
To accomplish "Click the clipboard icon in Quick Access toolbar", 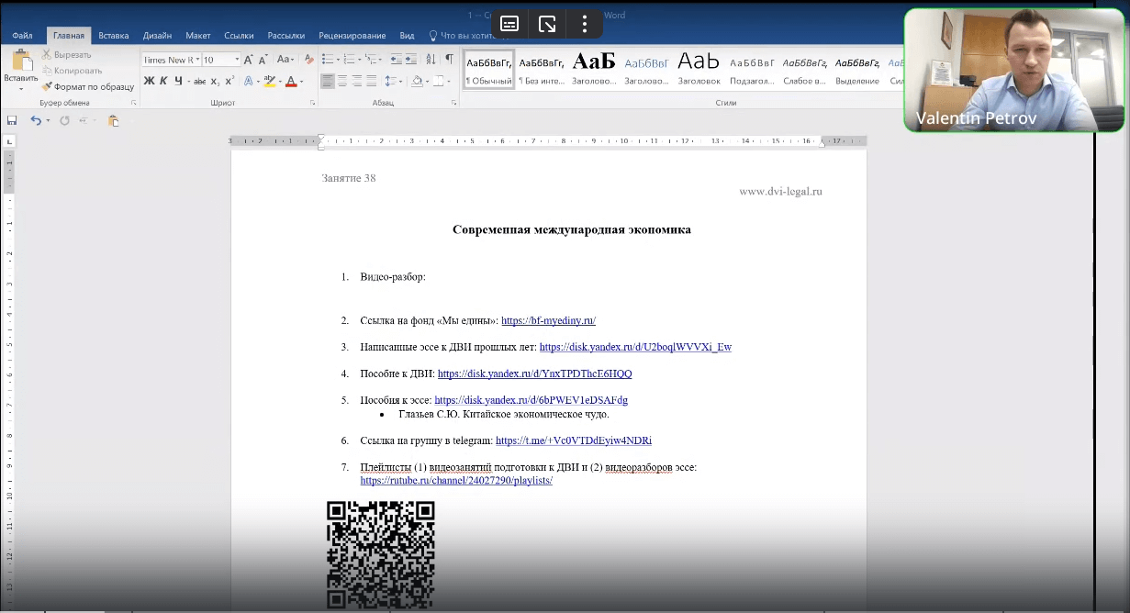I will (113, 120).
